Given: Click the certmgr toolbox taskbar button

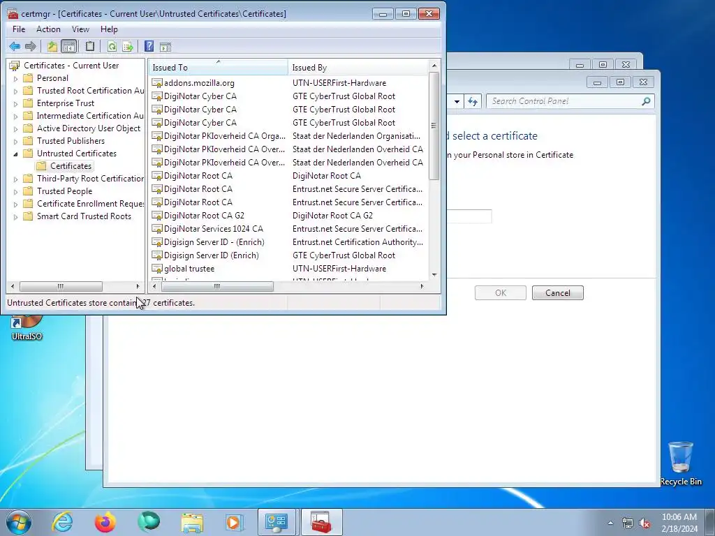Looking at the screenshot, I should click(x=321, y=522).
